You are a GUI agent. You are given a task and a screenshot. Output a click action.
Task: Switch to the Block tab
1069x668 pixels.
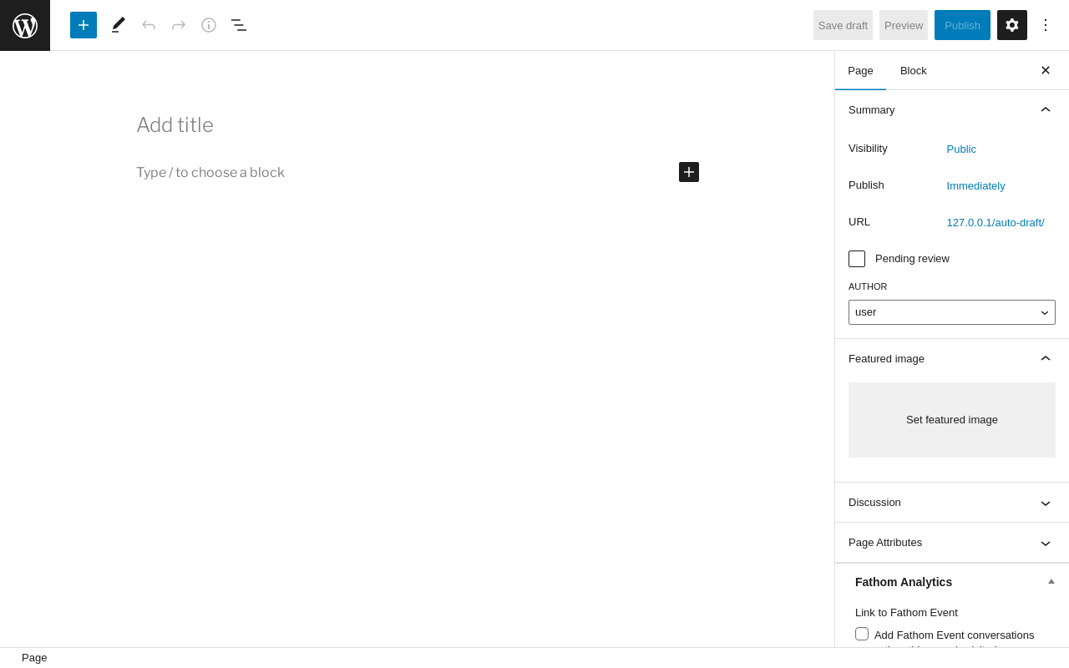tap(914, 70)
